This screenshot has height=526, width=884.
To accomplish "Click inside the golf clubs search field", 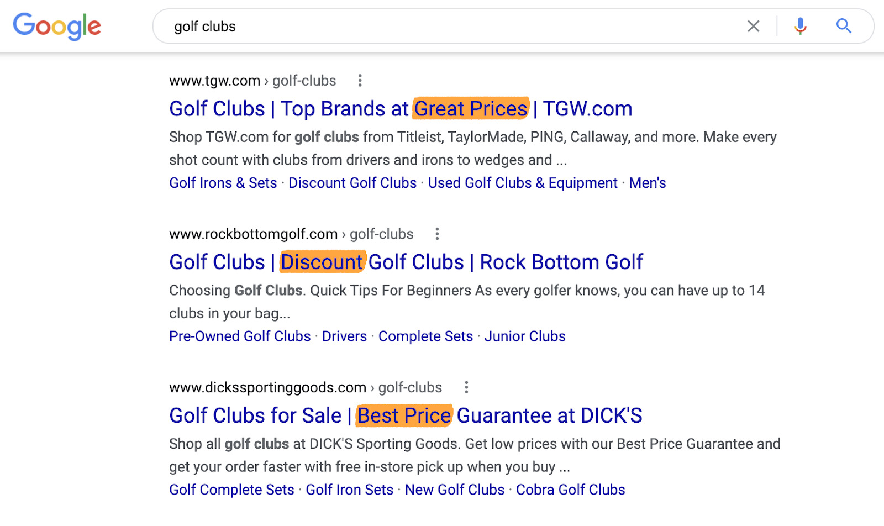I will click(442, 27).
